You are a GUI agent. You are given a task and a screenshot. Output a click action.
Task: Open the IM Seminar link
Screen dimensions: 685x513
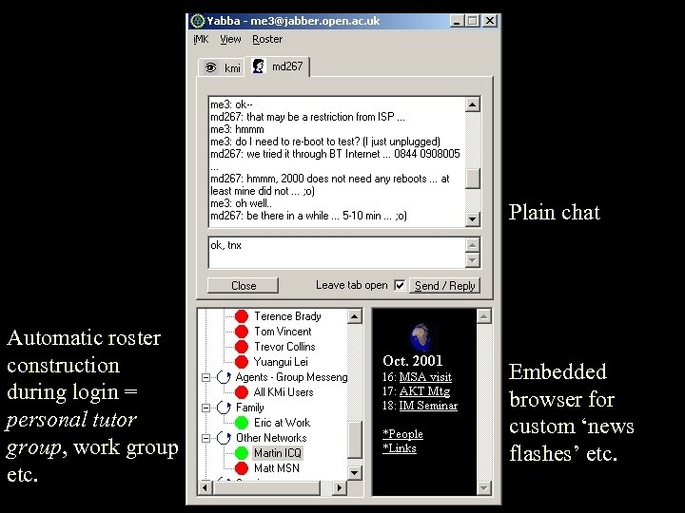click(428, 406)
